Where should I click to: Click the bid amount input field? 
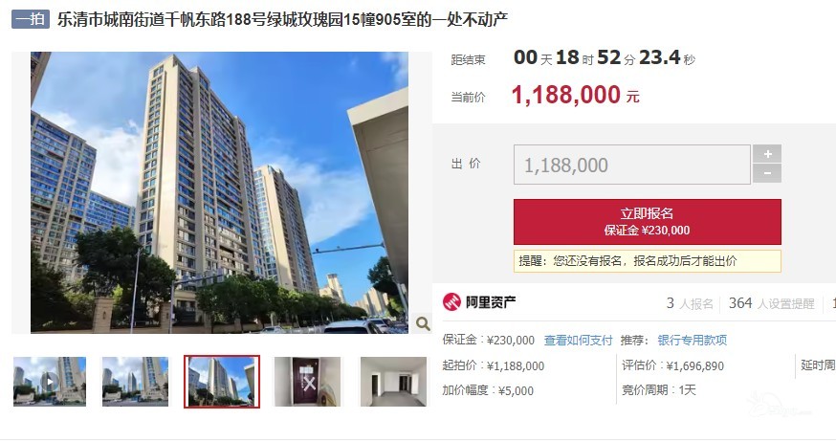pyautogui.click(x=632, y=165)
